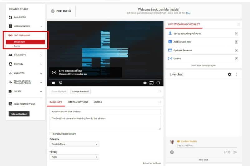The image size is (250, 166).
Task: Tick the Schedule next stream checkbox
Action: [51, 134]
